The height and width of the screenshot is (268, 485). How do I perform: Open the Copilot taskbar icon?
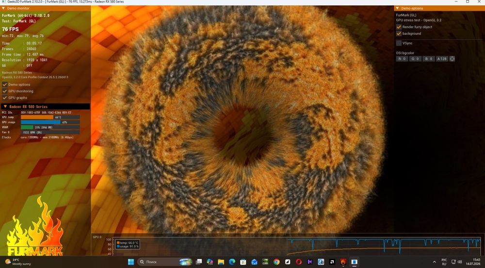point(210,262)
